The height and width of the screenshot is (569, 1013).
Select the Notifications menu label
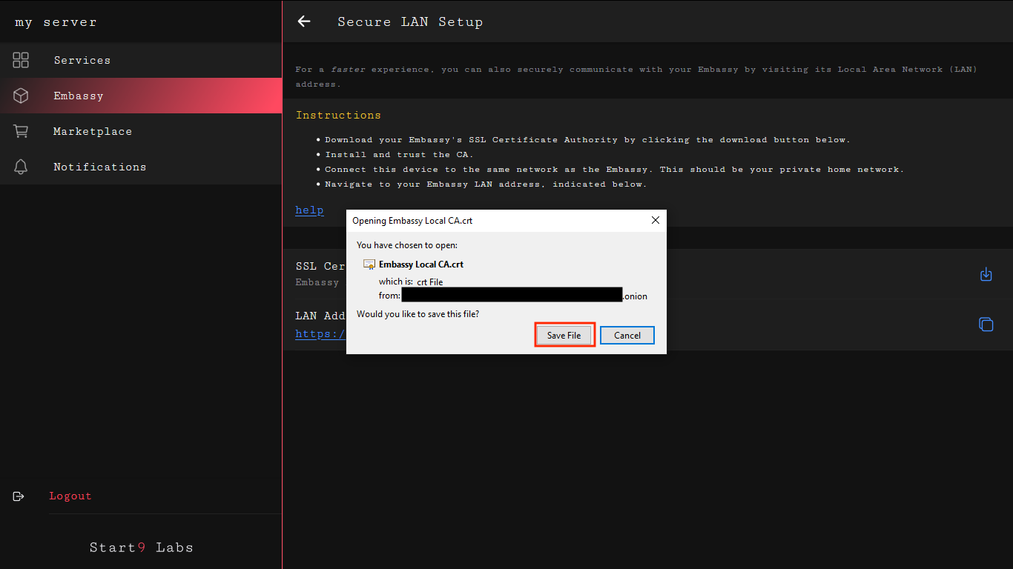tap(99, 167)
